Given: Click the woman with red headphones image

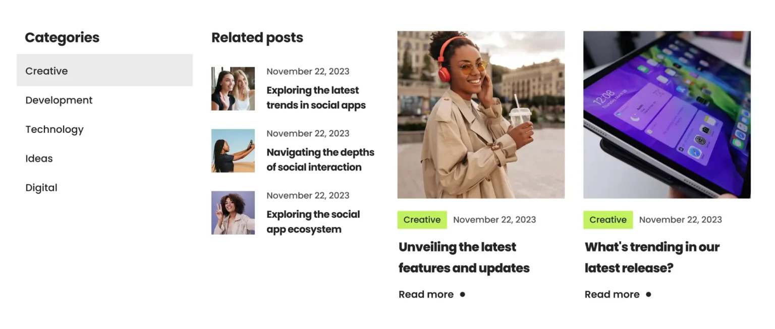Looking at the screenshot, I should point(481,115).
